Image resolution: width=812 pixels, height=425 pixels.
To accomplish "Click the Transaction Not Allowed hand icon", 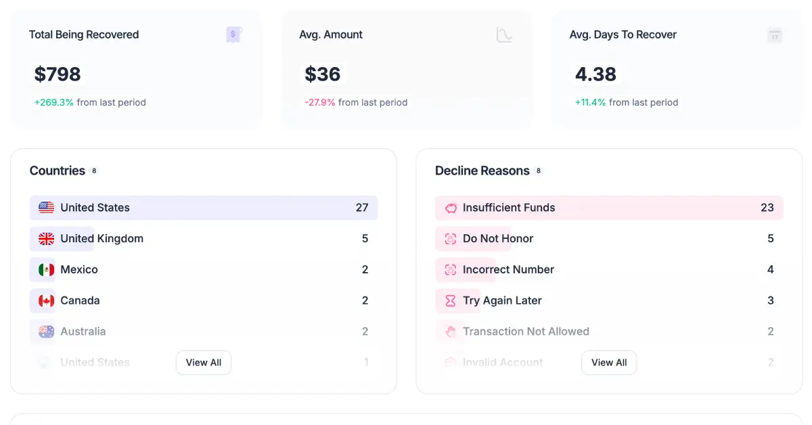I will [451, 332].
